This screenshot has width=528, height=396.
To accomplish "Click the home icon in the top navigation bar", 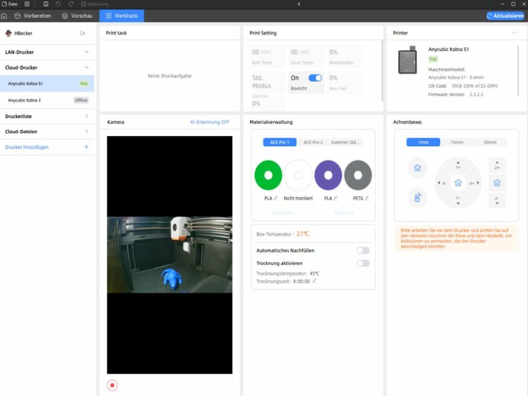I will point(4,16).
